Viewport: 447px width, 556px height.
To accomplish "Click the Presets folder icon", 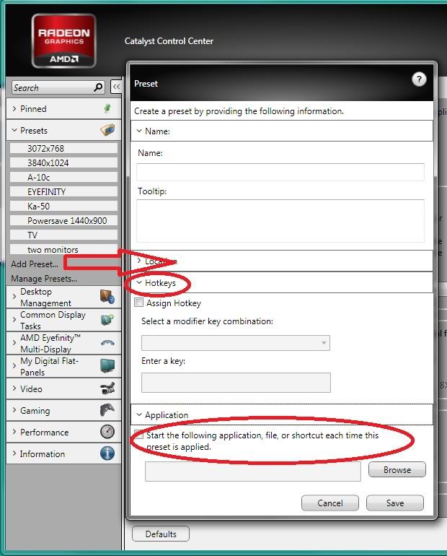I will 107,131.
